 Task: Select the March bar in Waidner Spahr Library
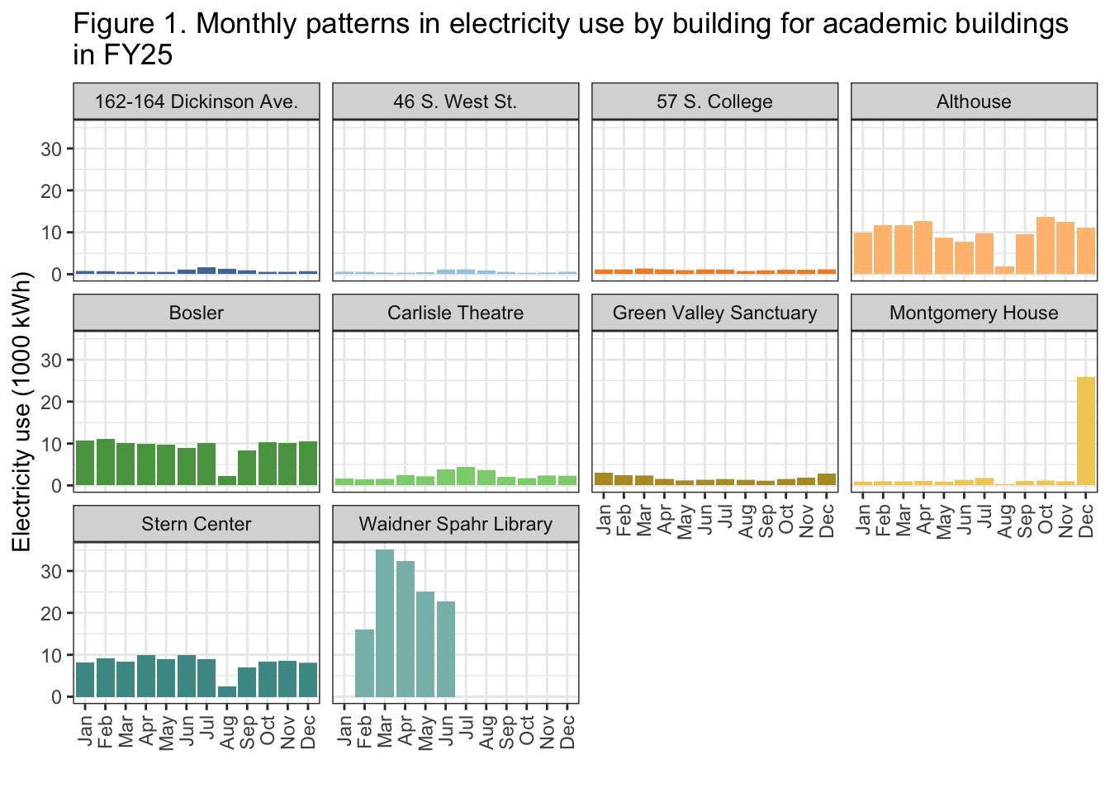[385, 624]
